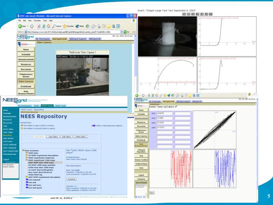
Task: Click Announcements in Video Cameras sidebar
Action: 26,60
